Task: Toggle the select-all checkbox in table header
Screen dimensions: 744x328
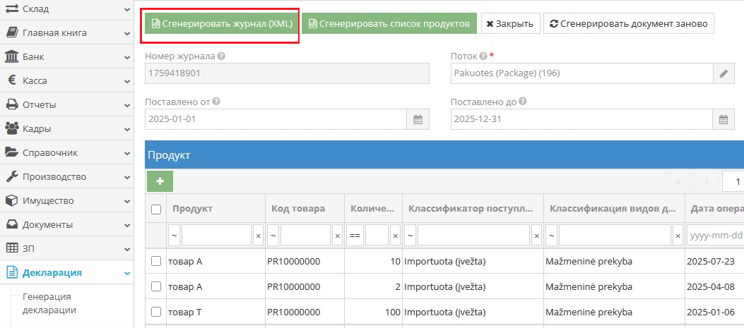Action: 156,209
